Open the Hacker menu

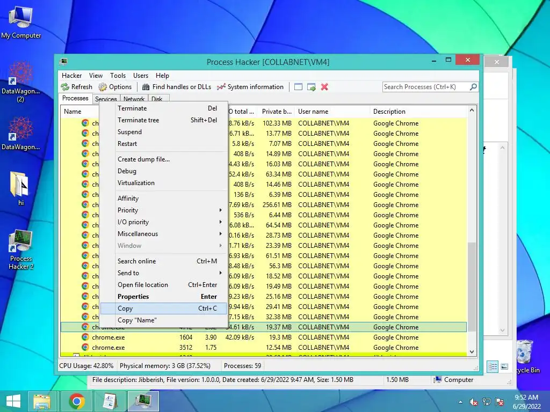(x=71, y=75)
